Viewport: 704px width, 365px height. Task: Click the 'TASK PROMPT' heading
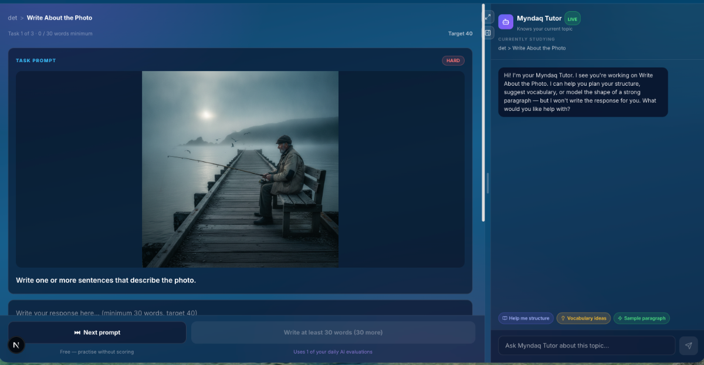coord(36,60)
